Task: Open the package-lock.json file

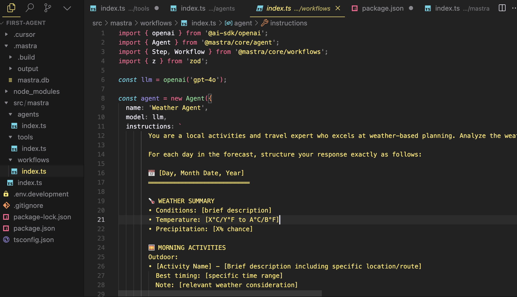Action: pyautogui.click(x=42, y=217)
